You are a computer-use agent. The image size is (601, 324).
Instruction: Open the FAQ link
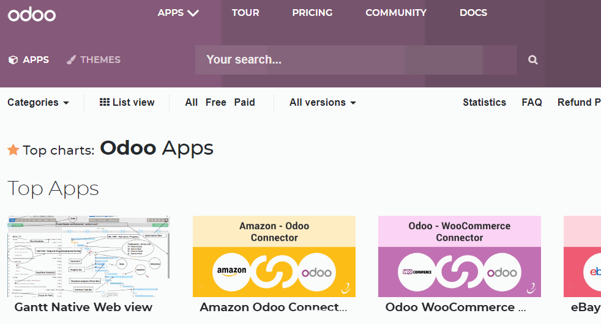coord(532,102)
